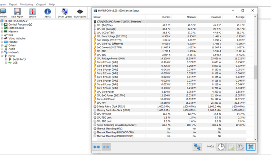
Task: Click the scrollbar up arrow in sensor list
Action: click(255, 17)
